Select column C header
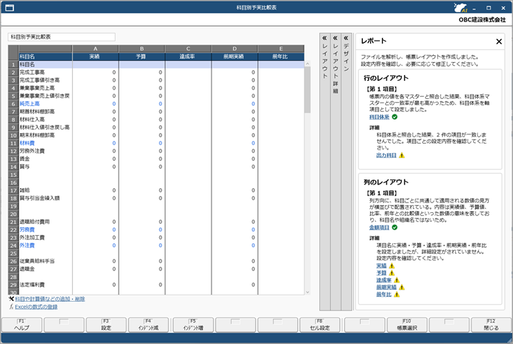Viewport: 513px width, 344px height. (x=188, y=49)
